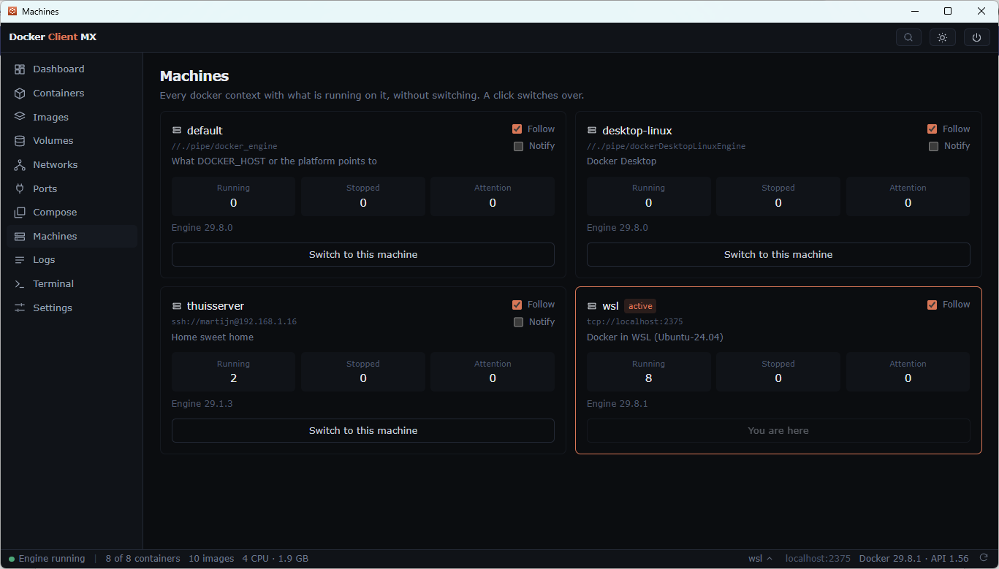Click the Images layers icon
This screenshot has height=569, width=999.
[20, 117]
